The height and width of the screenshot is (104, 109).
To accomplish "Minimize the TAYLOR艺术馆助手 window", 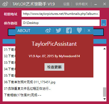I will pyautogui.click(x=95, y=4).
